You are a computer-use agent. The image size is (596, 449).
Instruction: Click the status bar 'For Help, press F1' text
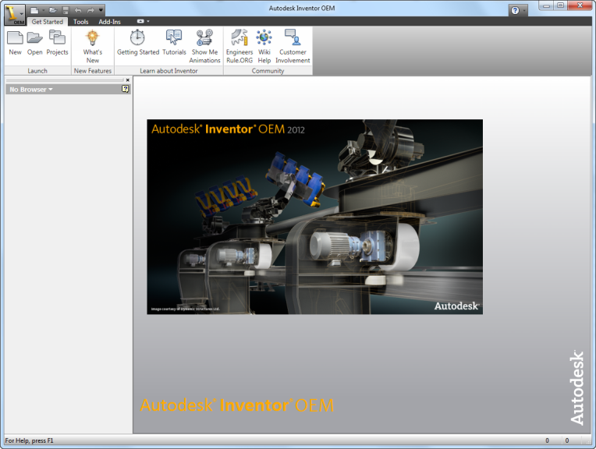[30, 440]
